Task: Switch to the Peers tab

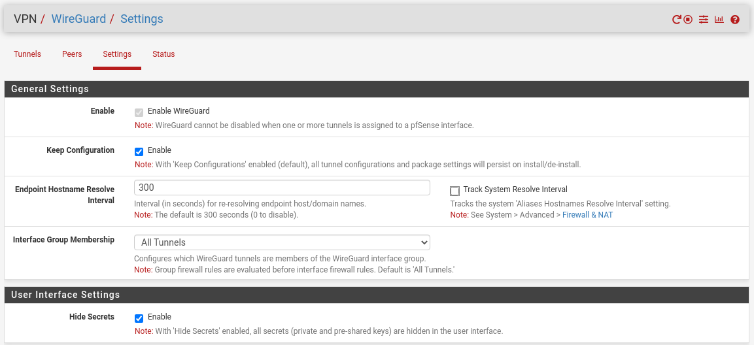Action: (72, 54)
